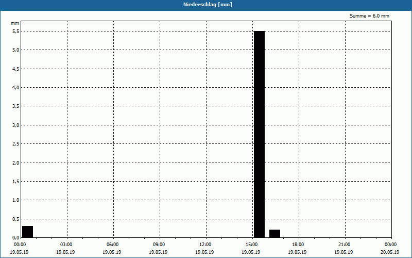Click the 20.05.19 date label

click(x=390, y=252)
